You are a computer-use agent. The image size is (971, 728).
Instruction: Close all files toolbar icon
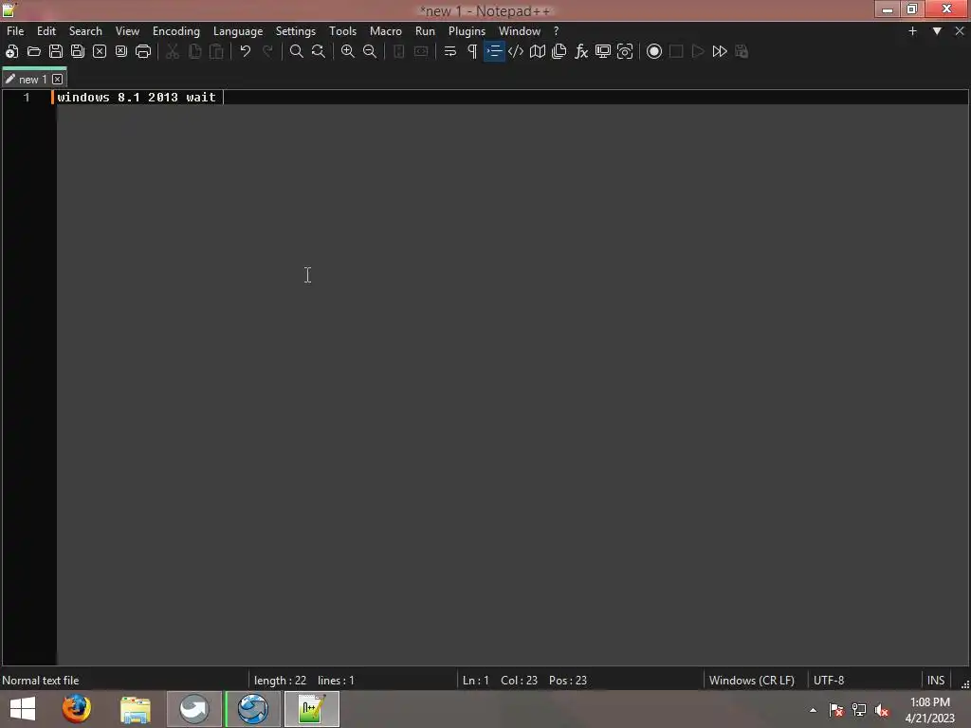[x=121, y=51]
